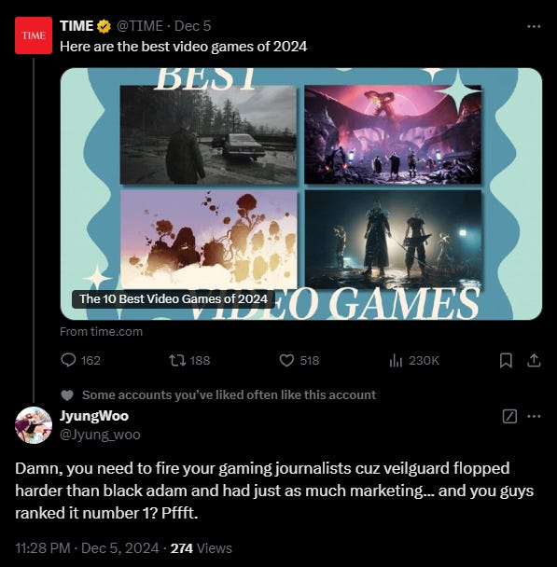Screen dimensions: 557x567
Task: Bookmark the TIME tweet
Action: [x=506, y=360]
